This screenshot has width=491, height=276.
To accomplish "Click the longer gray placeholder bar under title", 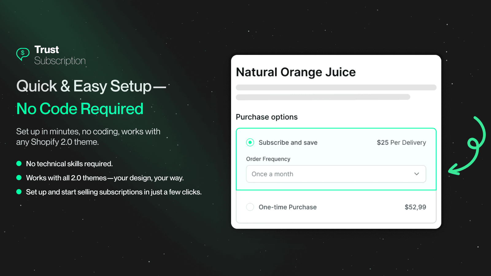I will coord(336,87).
